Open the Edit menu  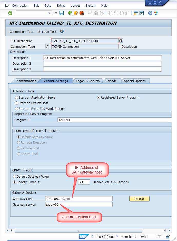pyautogui.click(x=36, y=6)
